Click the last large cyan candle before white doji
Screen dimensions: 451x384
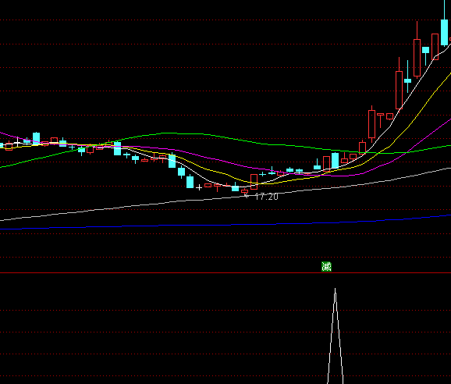pyautogui.click(x=190, y=182)
